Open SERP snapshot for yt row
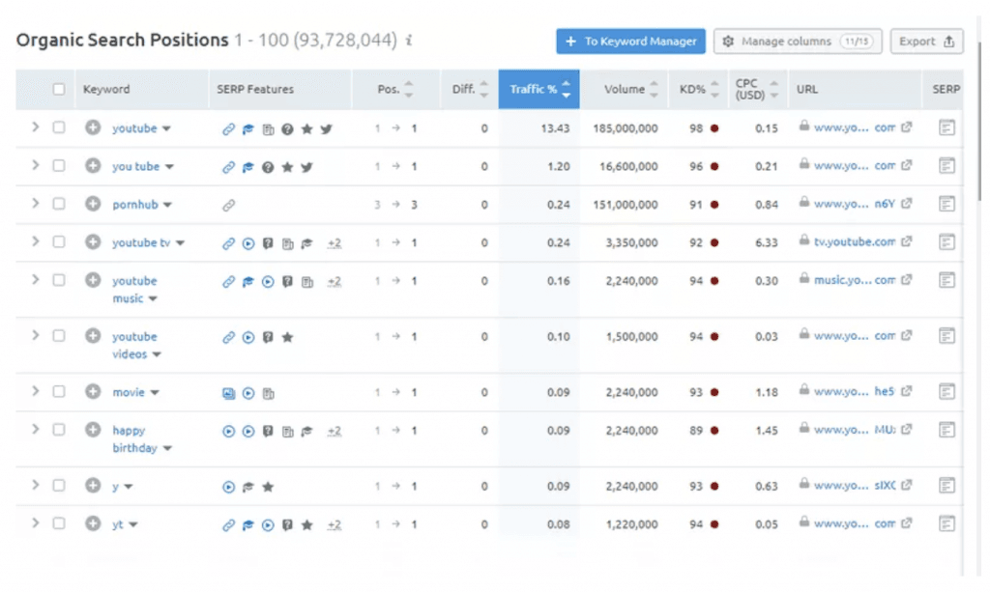Viewport: 990px width, 592px height. 946,523
